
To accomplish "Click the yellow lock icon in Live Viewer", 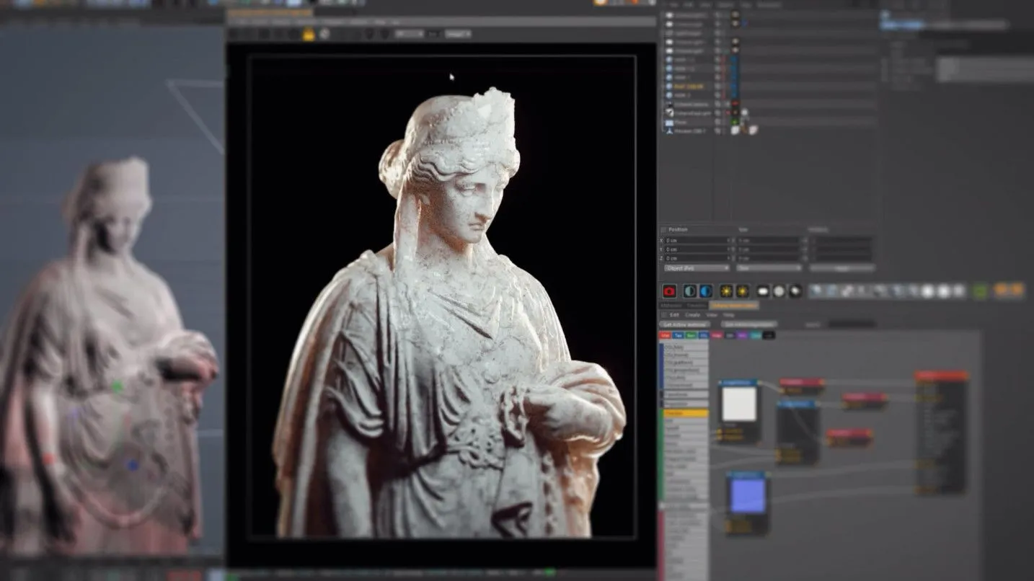I will [309, 34].
